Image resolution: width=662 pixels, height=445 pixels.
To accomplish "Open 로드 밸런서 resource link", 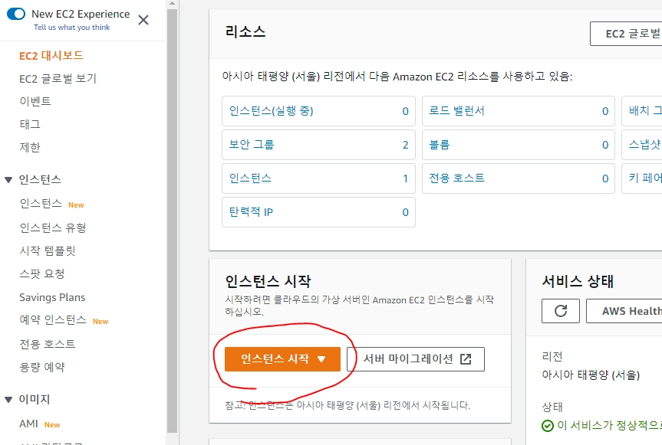I will (x=457, y=111).
